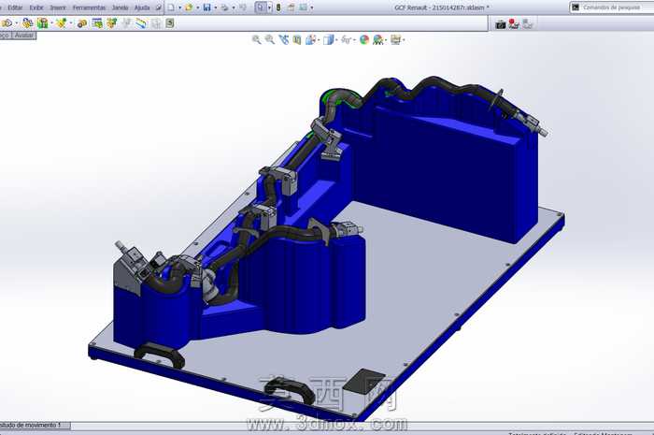Select the Estudo de movimento 1 tab
The height and width of the screenshot is (435, 654).
(34, 426)
